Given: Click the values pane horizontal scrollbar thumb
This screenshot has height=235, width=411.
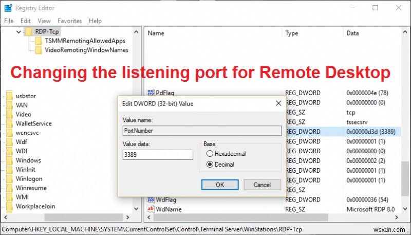Looking at the screenshot, I should click(x=240, y=218).
